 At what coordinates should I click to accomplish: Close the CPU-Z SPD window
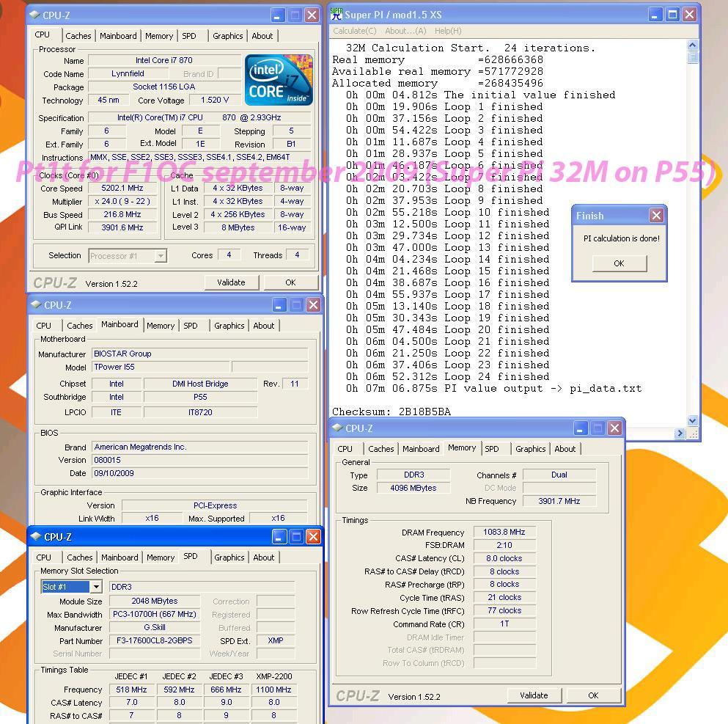[313, 537]
